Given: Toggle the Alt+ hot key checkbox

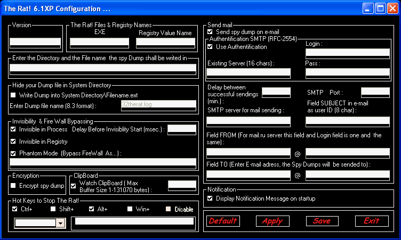Looking at the screenshot, I should (91, 209).
